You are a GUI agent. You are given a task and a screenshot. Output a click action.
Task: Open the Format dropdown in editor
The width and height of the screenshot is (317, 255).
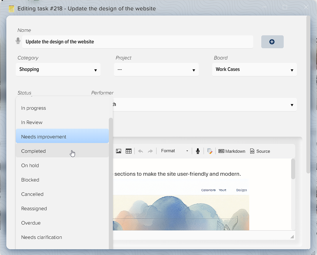pos(175,151)
